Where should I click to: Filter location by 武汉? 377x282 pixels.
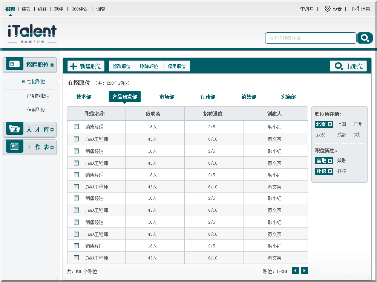coord(320,135)
